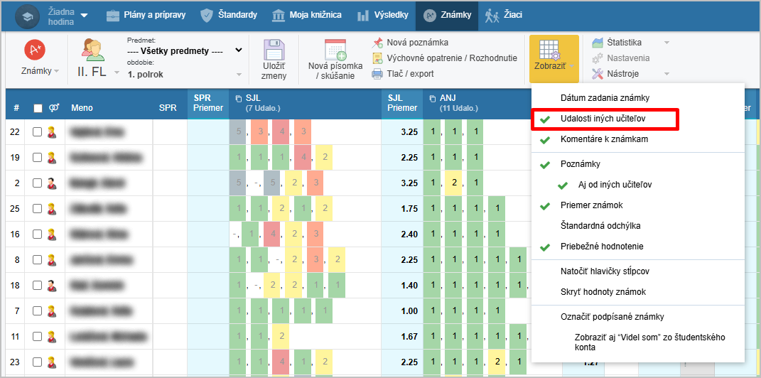761x378 pixels.
Task: Click the Nástroje wrench icon
Action: [598, 74]
